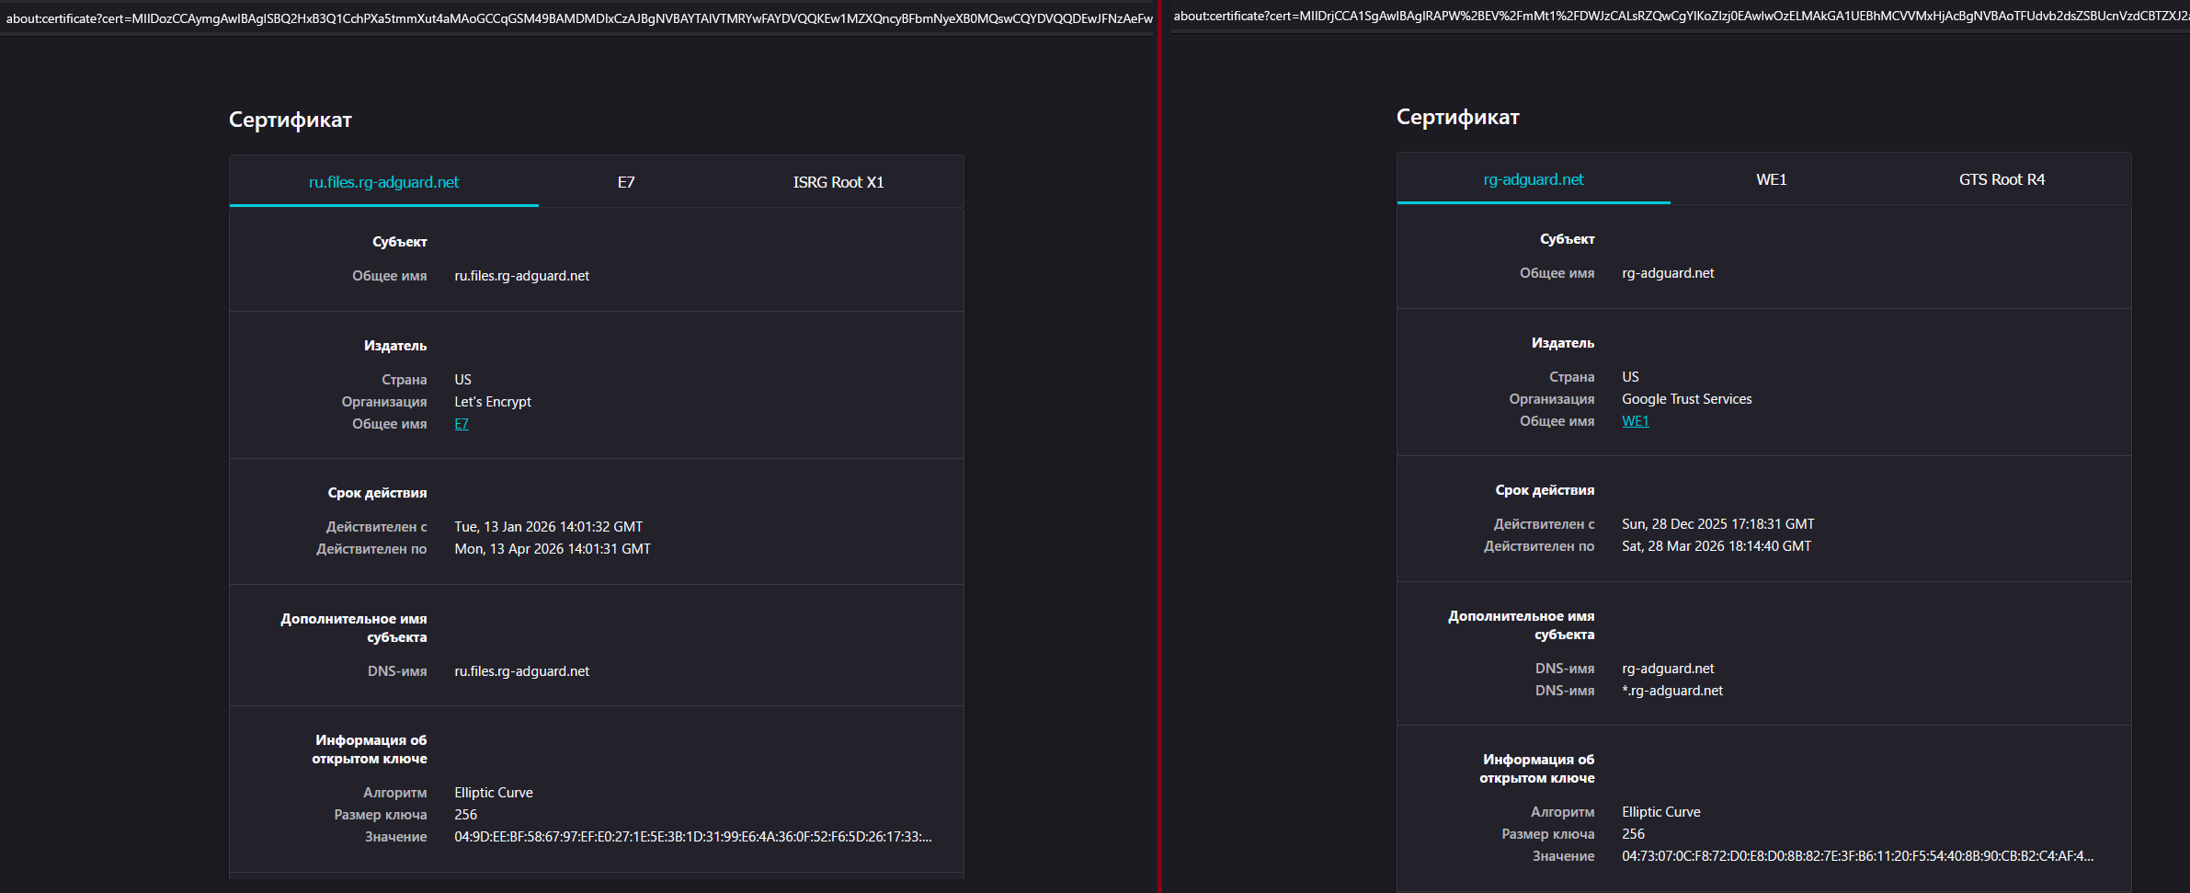
Task: Open the ISRG Root X1 tab
Action: pyautogui.click(x=838, y=182)
